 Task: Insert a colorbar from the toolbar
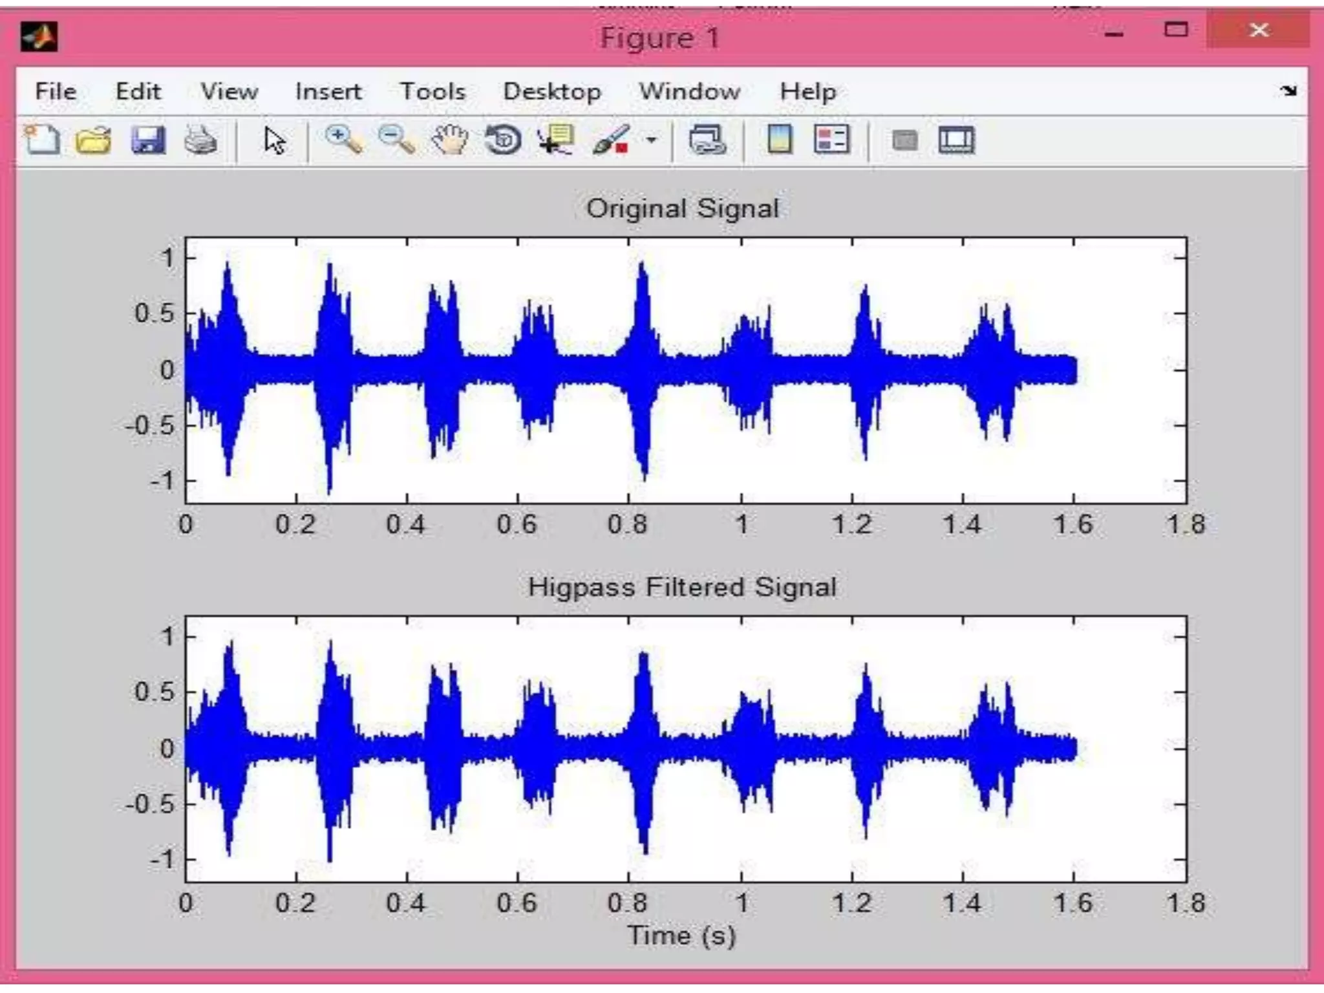point(779,140)
